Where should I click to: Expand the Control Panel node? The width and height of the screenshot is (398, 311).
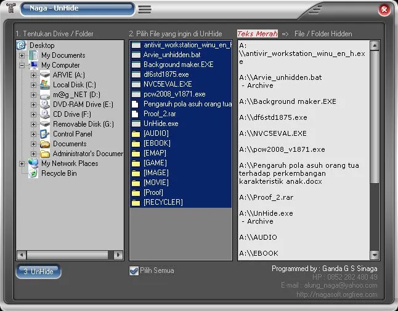tap(33, 134)
